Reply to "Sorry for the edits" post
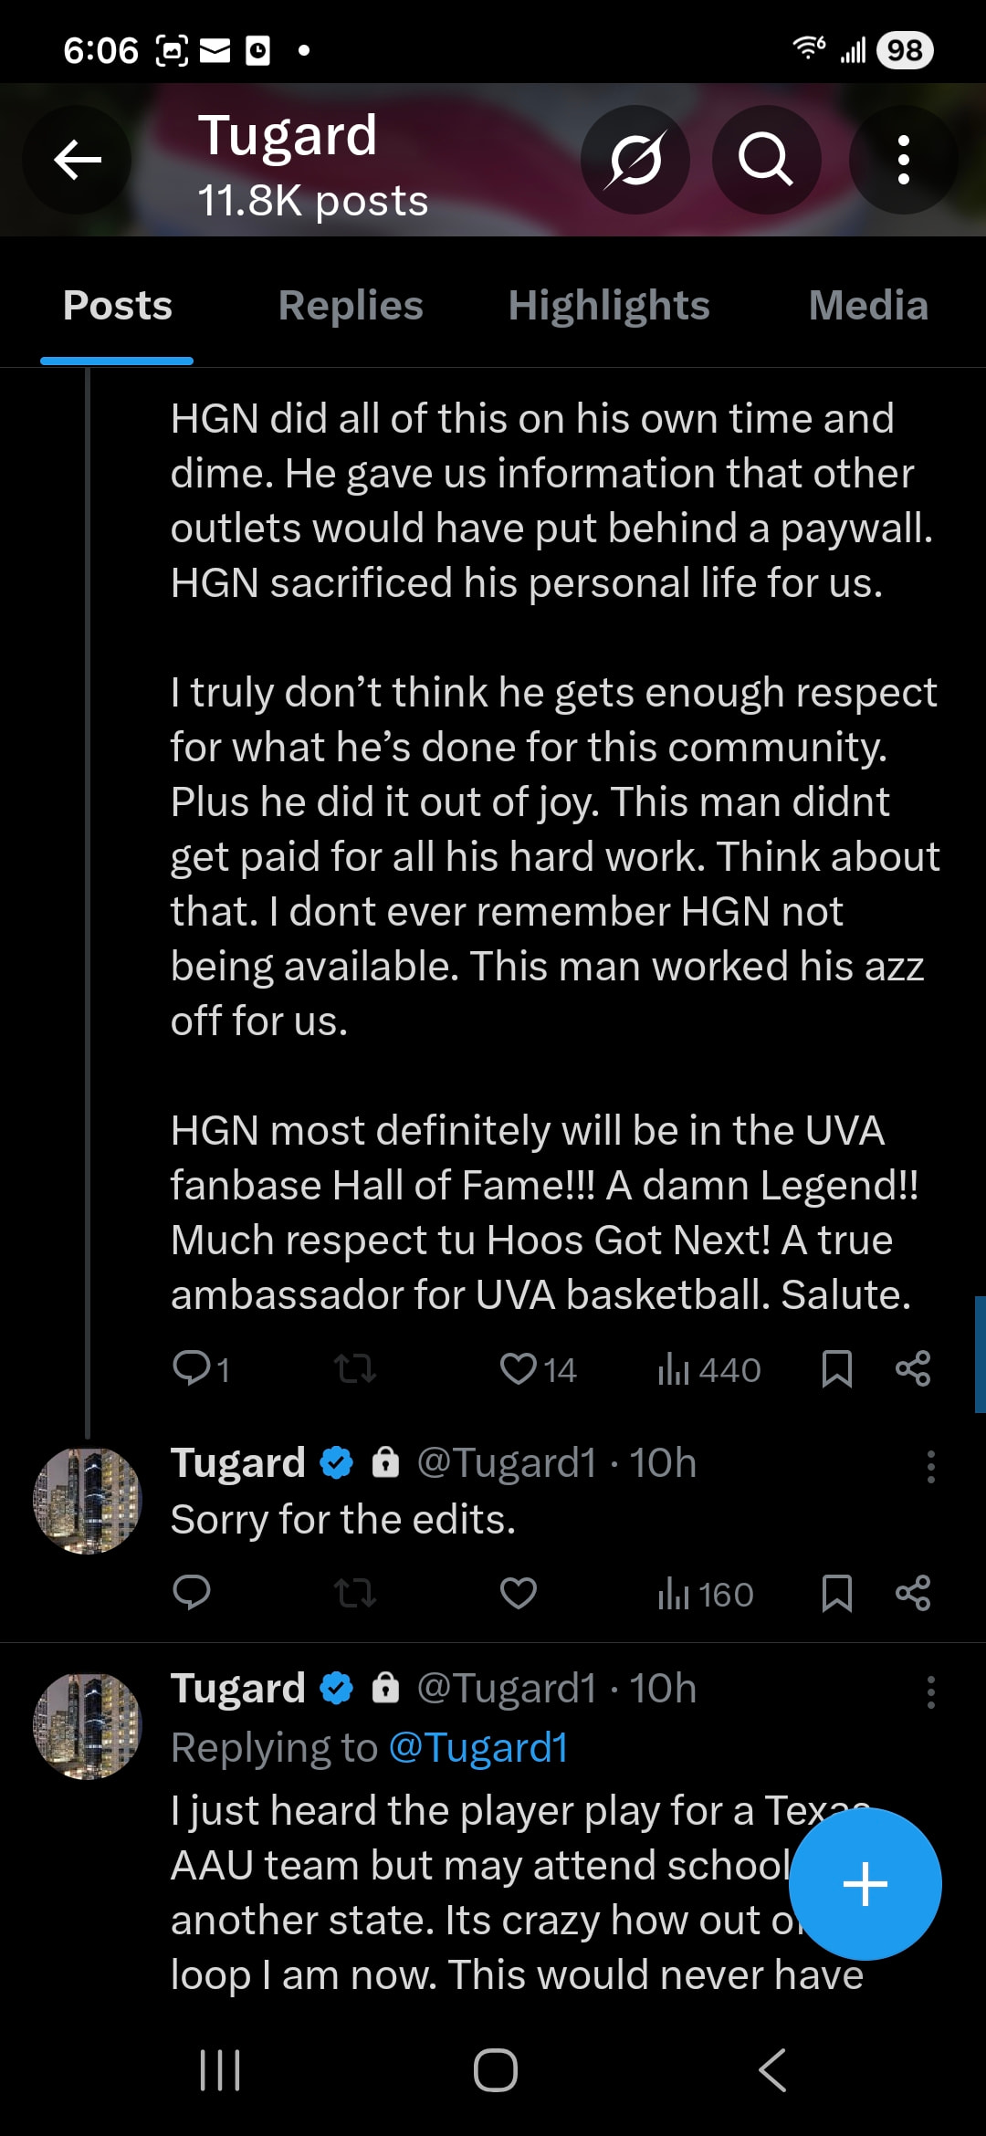Image resolution: width=986 pixels, height=2136 pixels. (192, 1594)
